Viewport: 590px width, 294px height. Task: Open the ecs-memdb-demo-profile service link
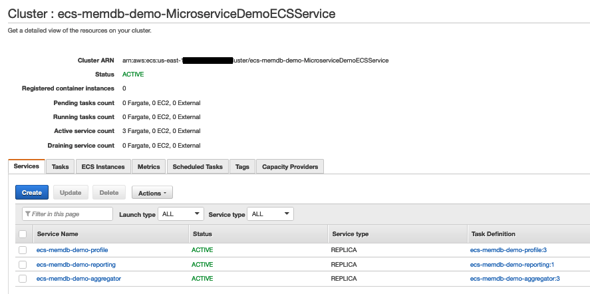[73, 250]
